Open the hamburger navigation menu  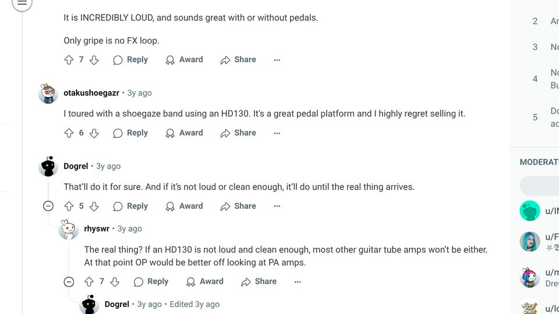22,3
